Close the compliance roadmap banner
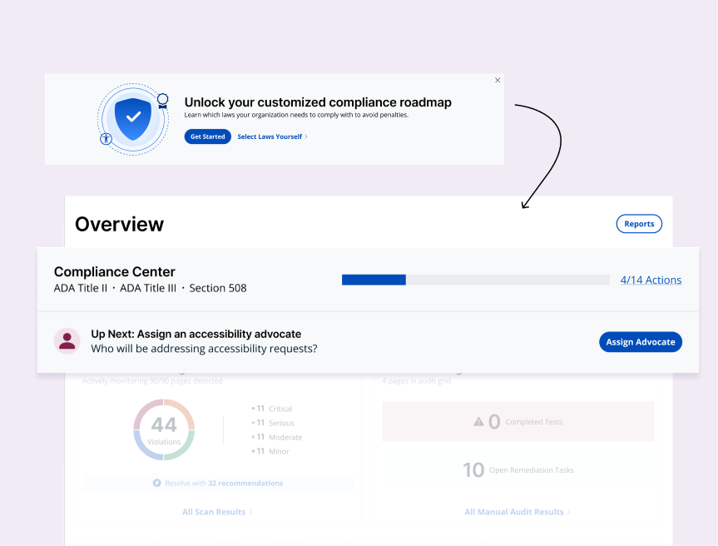The height and width of the screenshot is (546, 718). tap(498, 80)
